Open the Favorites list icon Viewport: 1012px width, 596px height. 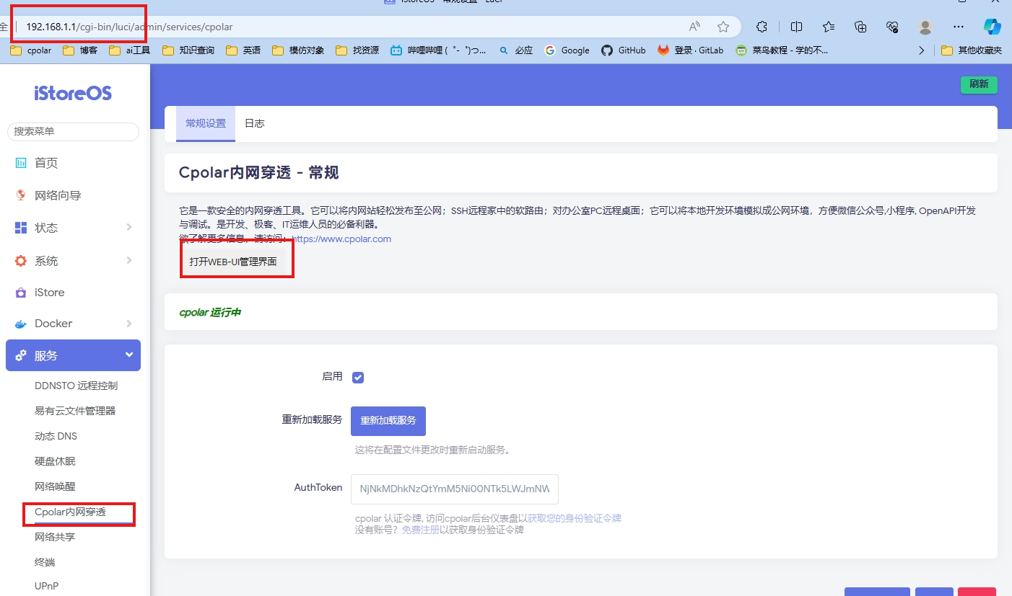[829, 27]
